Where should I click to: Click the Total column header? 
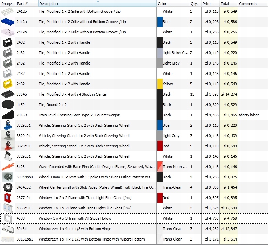coord(228,4)
